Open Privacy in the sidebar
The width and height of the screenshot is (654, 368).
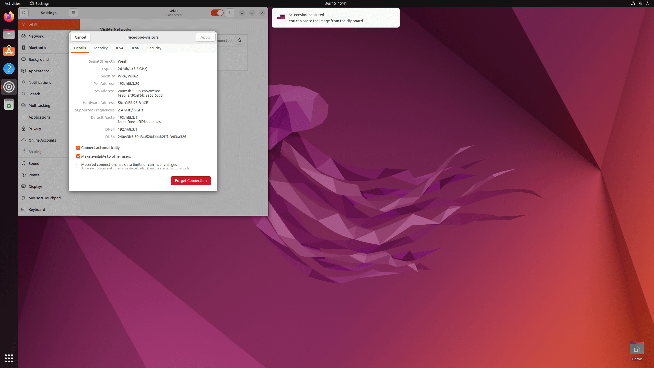(43, 129)
